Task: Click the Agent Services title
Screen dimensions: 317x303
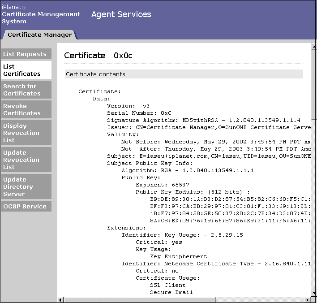Action: [121, 14]
